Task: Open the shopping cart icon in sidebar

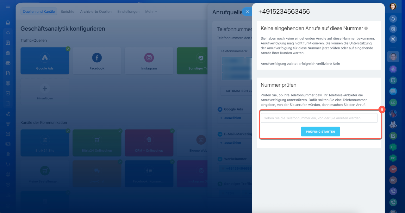Action: point(8,164)
